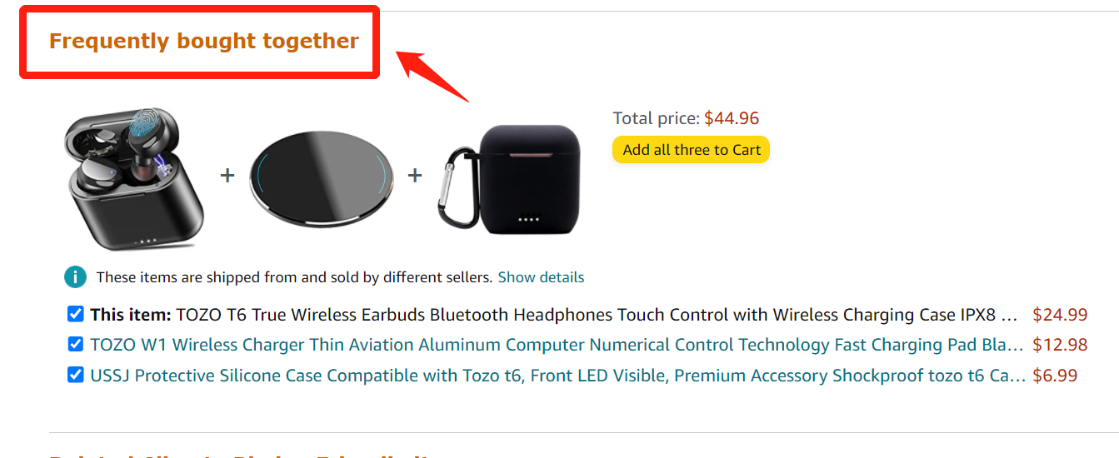Click the $6.99 silicone case price
The width and height of the screenshot is (1119, 458).
[1055, 376]
